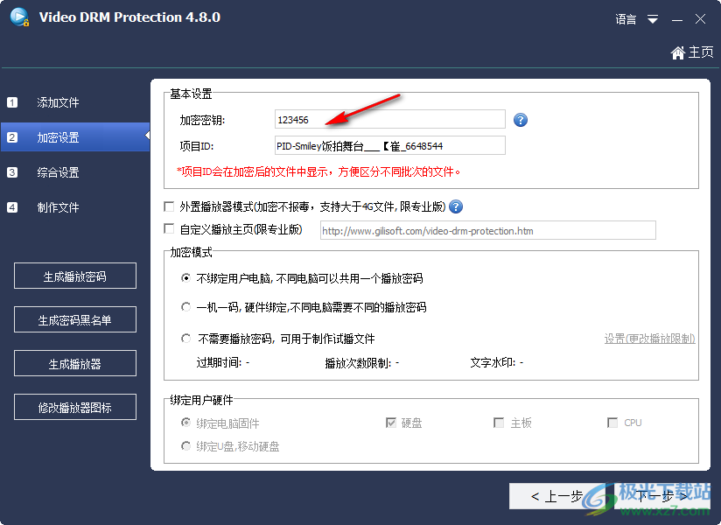Click the 语言 language label
This screenshot has height=525, width=721.
(626, 19)
